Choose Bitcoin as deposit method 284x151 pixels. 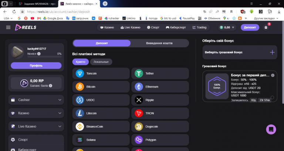click(x=101, y=87)
